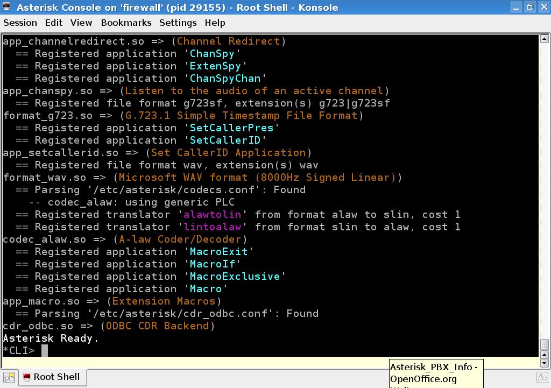Open the Session menu
The width and height of the screenshot is (551, 388).
(x=20, y=23)
